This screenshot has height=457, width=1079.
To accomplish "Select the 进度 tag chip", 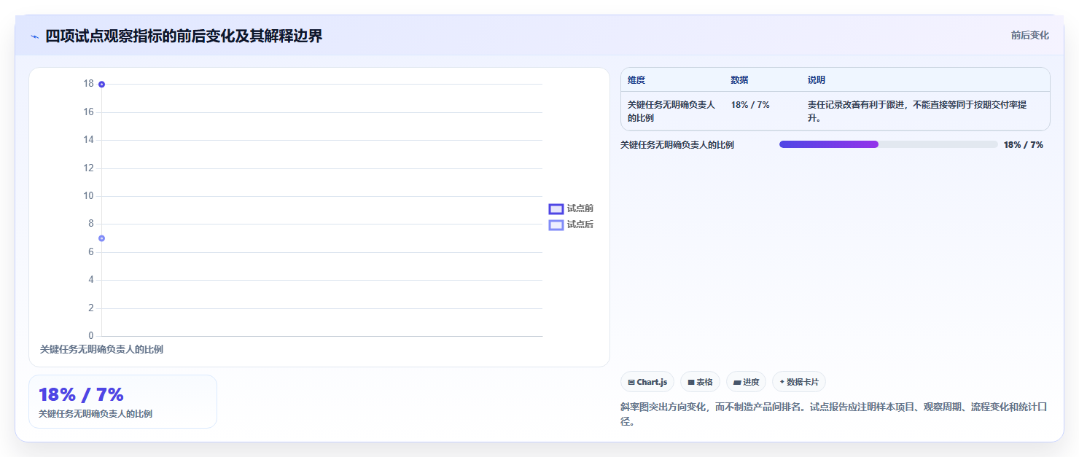I will coord(746,382).
